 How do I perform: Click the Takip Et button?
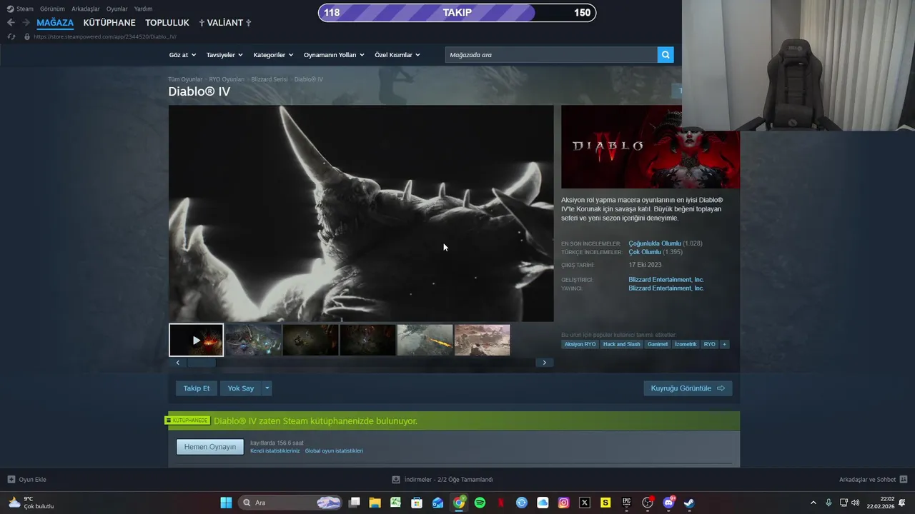pos(197,388)
